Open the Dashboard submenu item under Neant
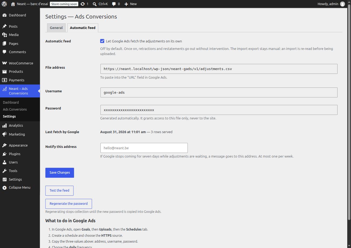This screenshot has height=248, width=351. [11, 102]
